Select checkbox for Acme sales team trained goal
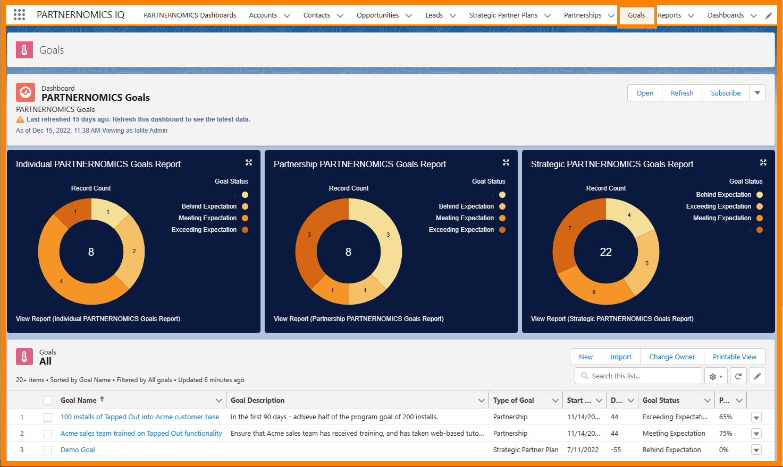The height and width of the screenshot is (467, 783). click(48, 434)
